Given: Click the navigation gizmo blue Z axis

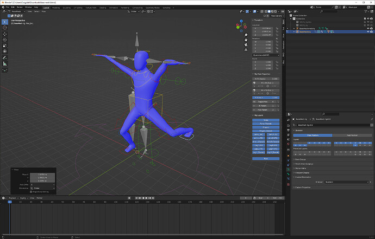Looking at the screenshot, I should click(241, 21).
